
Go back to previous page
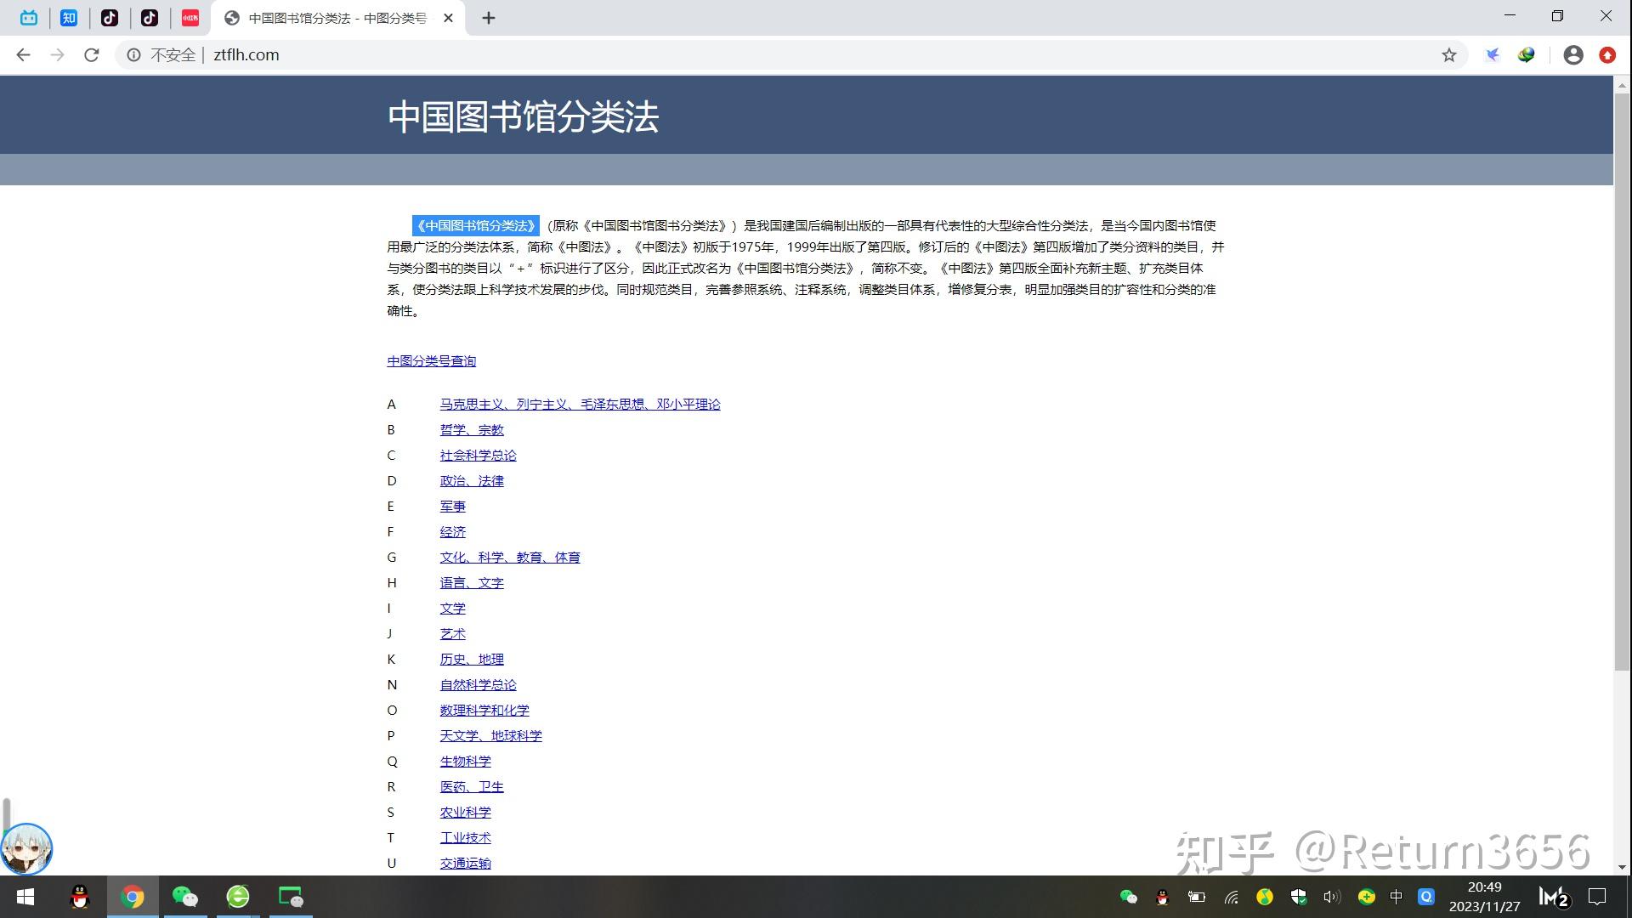23,54
